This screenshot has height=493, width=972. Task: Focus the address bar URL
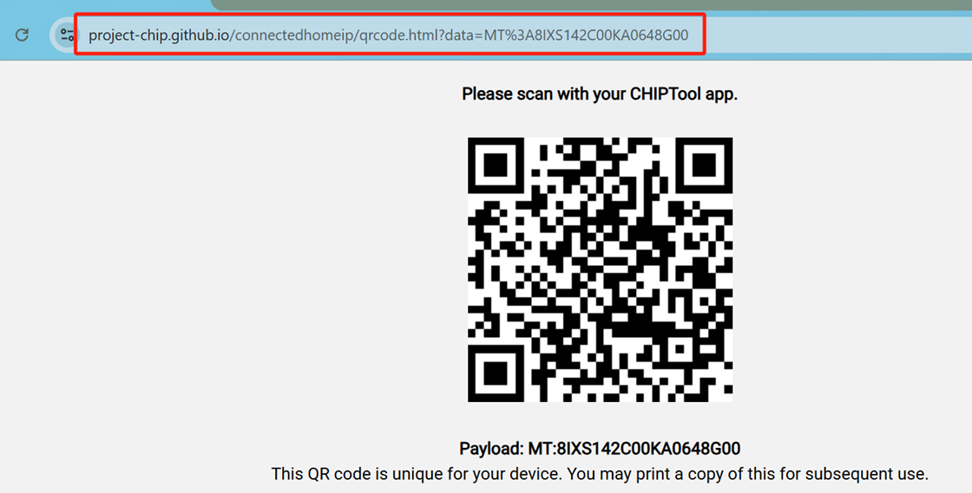click(390, 35)
